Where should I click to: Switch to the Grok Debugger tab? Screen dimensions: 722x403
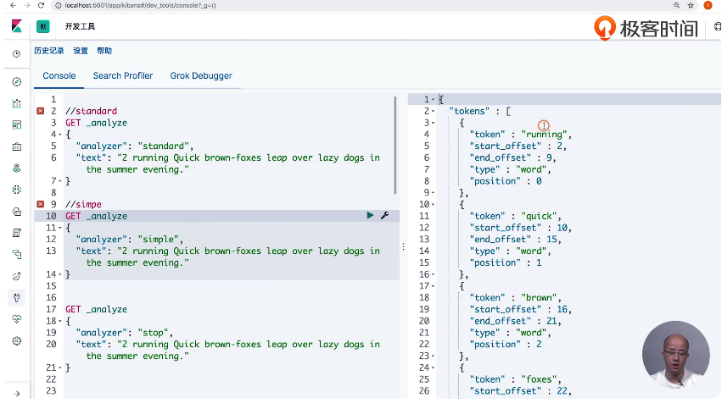(x=201, y=75)
